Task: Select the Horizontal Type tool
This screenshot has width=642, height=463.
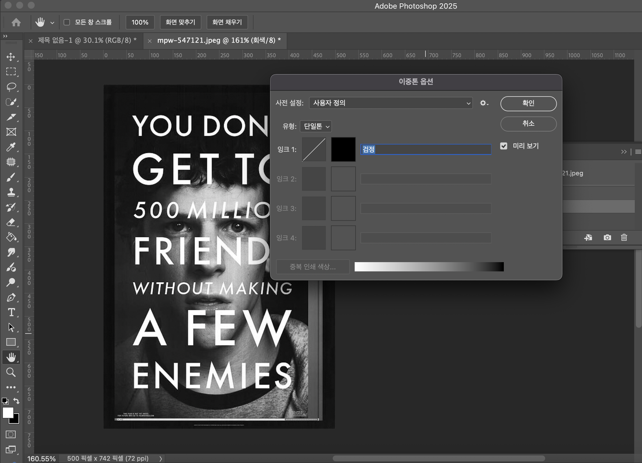Action: tap(11, 312)
